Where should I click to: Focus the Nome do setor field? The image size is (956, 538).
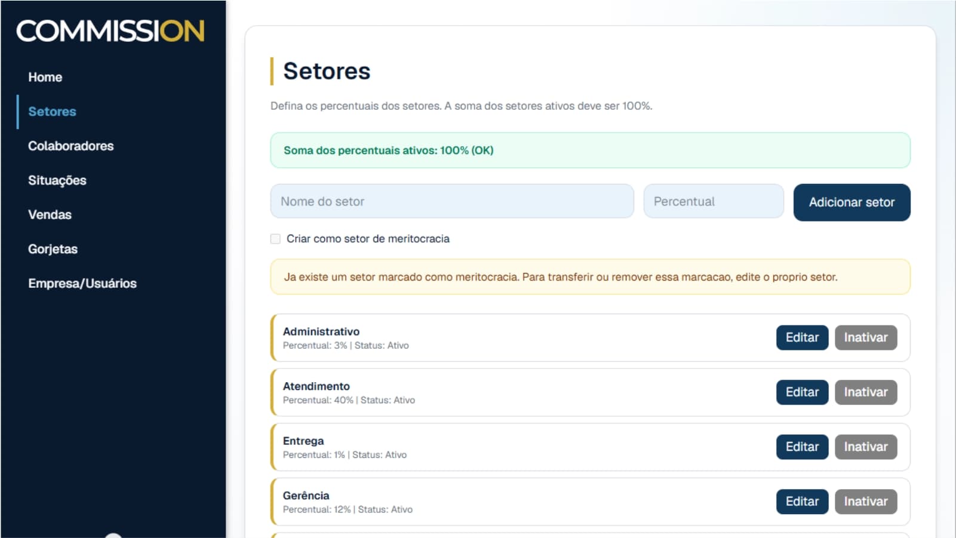pos(452,201)
